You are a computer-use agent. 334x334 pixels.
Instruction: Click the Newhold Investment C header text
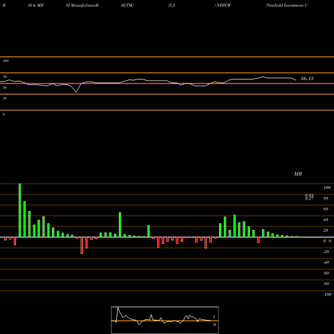point(287,5)
